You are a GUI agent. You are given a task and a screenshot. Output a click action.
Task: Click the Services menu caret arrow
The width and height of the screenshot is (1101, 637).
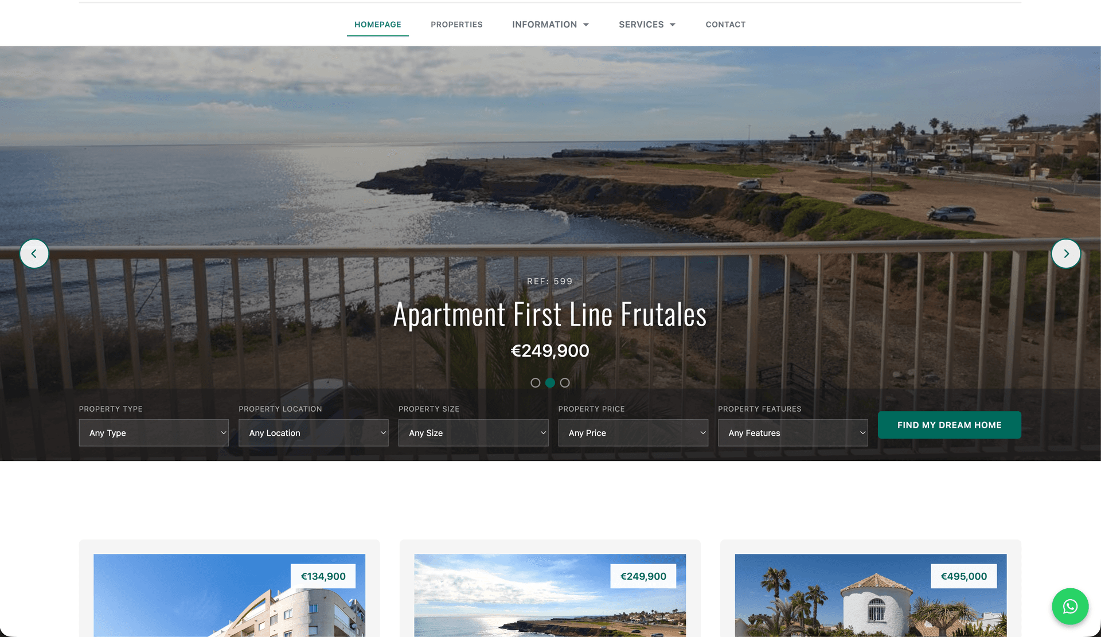pos(673,25)
